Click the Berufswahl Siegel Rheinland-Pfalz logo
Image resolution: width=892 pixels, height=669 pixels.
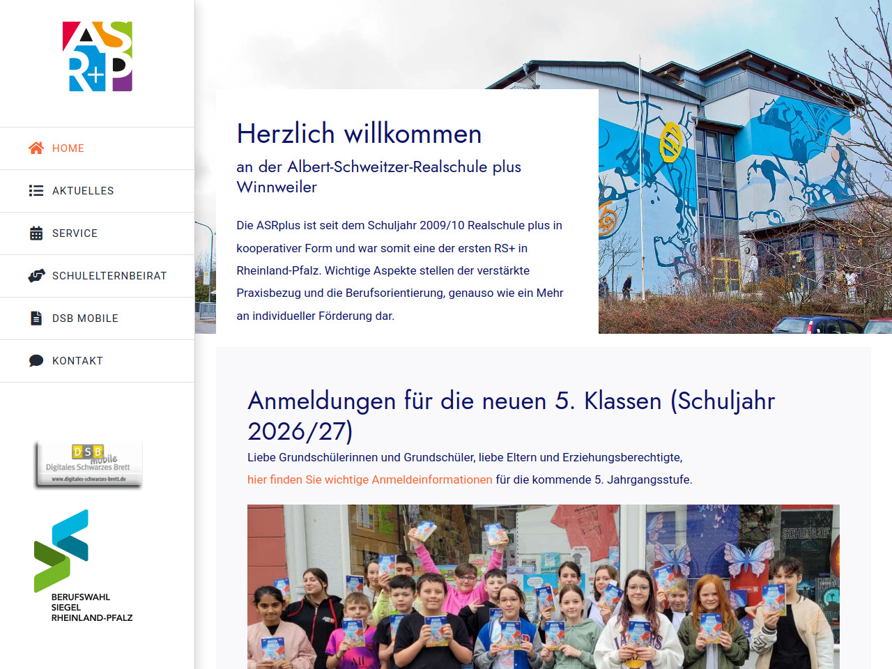tap(83, 566)
